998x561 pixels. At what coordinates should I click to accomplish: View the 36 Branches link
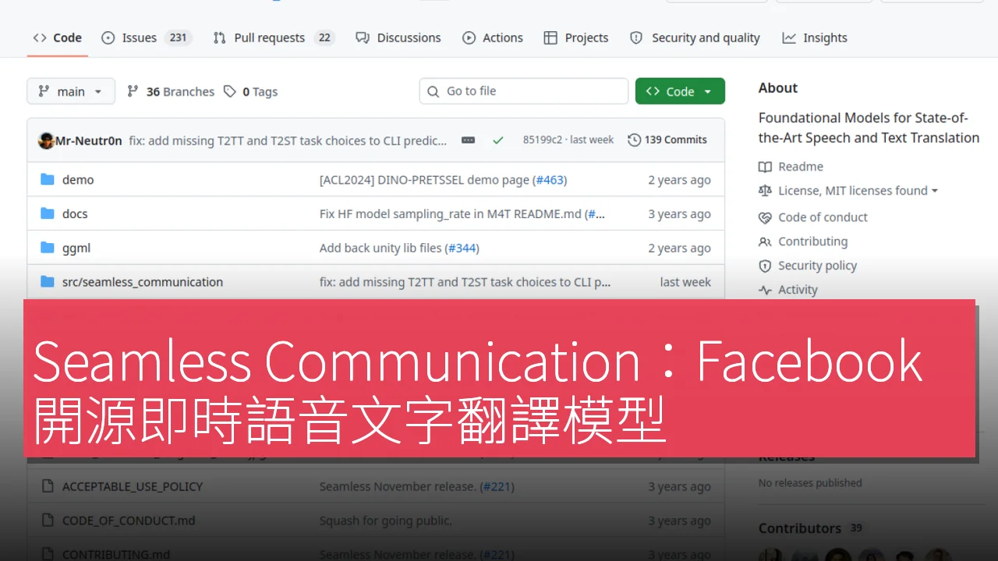(x=171, y=91)
